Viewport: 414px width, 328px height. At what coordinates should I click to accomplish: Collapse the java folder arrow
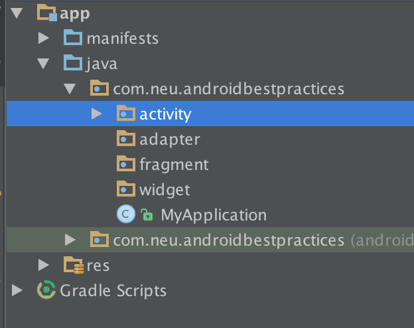44,64
